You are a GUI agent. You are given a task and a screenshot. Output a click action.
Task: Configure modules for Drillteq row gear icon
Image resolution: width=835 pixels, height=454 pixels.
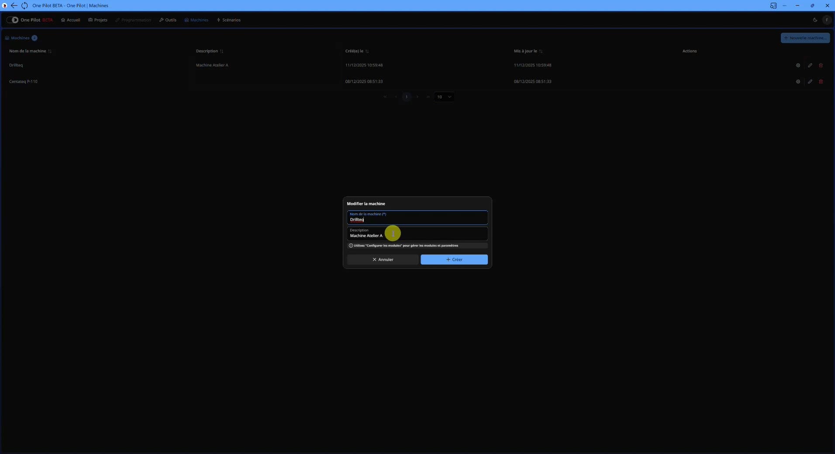pyautogui.click(x=798, y=65)
